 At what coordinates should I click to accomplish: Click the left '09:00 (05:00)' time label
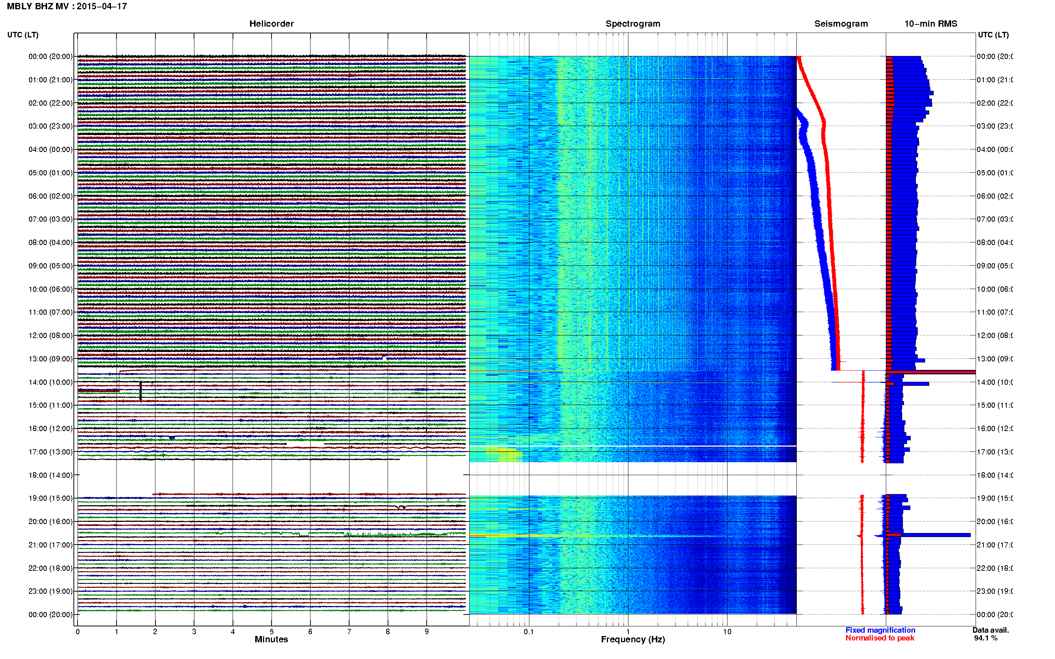point(50,266)
